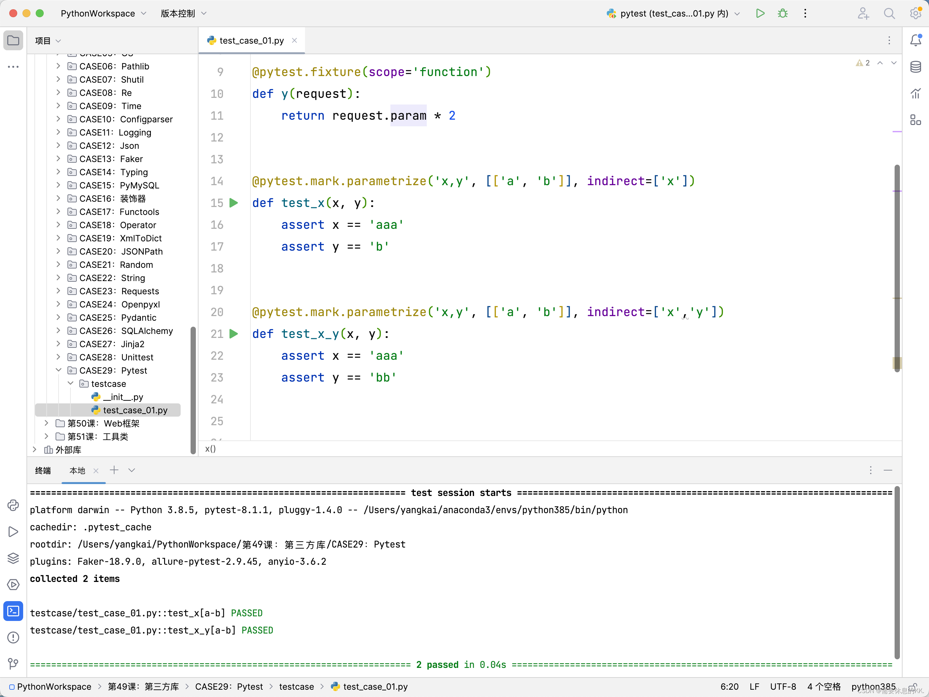This screenshot has width=929, height=697.
Task: Open editor tab options vertical dots
Action: pos(889,41)
